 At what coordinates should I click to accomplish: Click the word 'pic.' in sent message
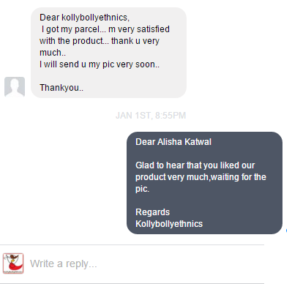click(x=142, y=189)
